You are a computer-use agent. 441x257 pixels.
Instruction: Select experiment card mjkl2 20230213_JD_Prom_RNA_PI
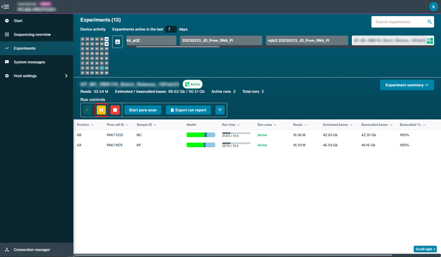[x=307, y=41]
